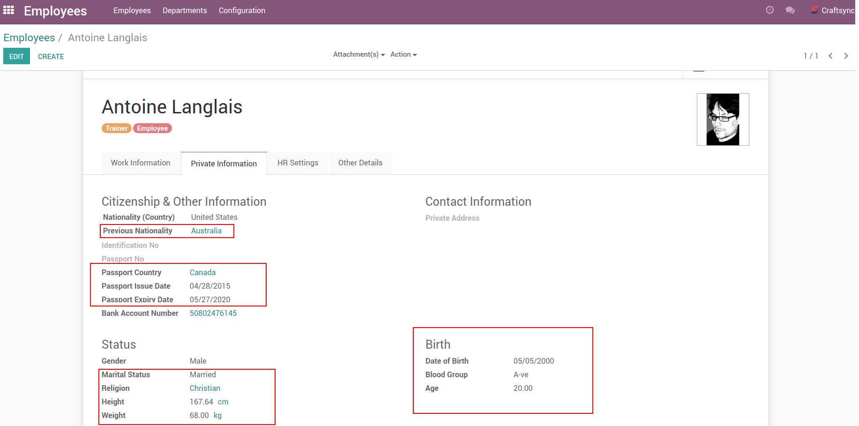Open the Australia previous nationality link
This screenshot has height=426, width=859.
[206, 231]
